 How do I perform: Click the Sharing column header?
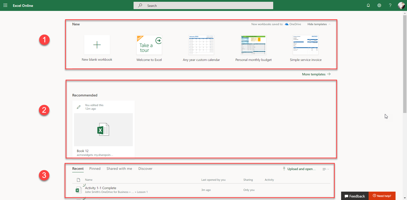click(248, 180)
